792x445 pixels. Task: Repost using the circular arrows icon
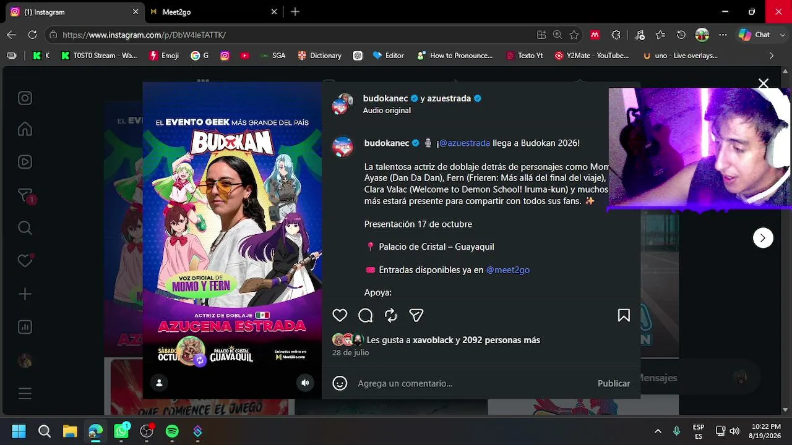[391, 316]
